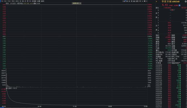This screenshot has width=187, height=108.
Task: Close the 涨停分析 tag
Action: click(80, 3)
